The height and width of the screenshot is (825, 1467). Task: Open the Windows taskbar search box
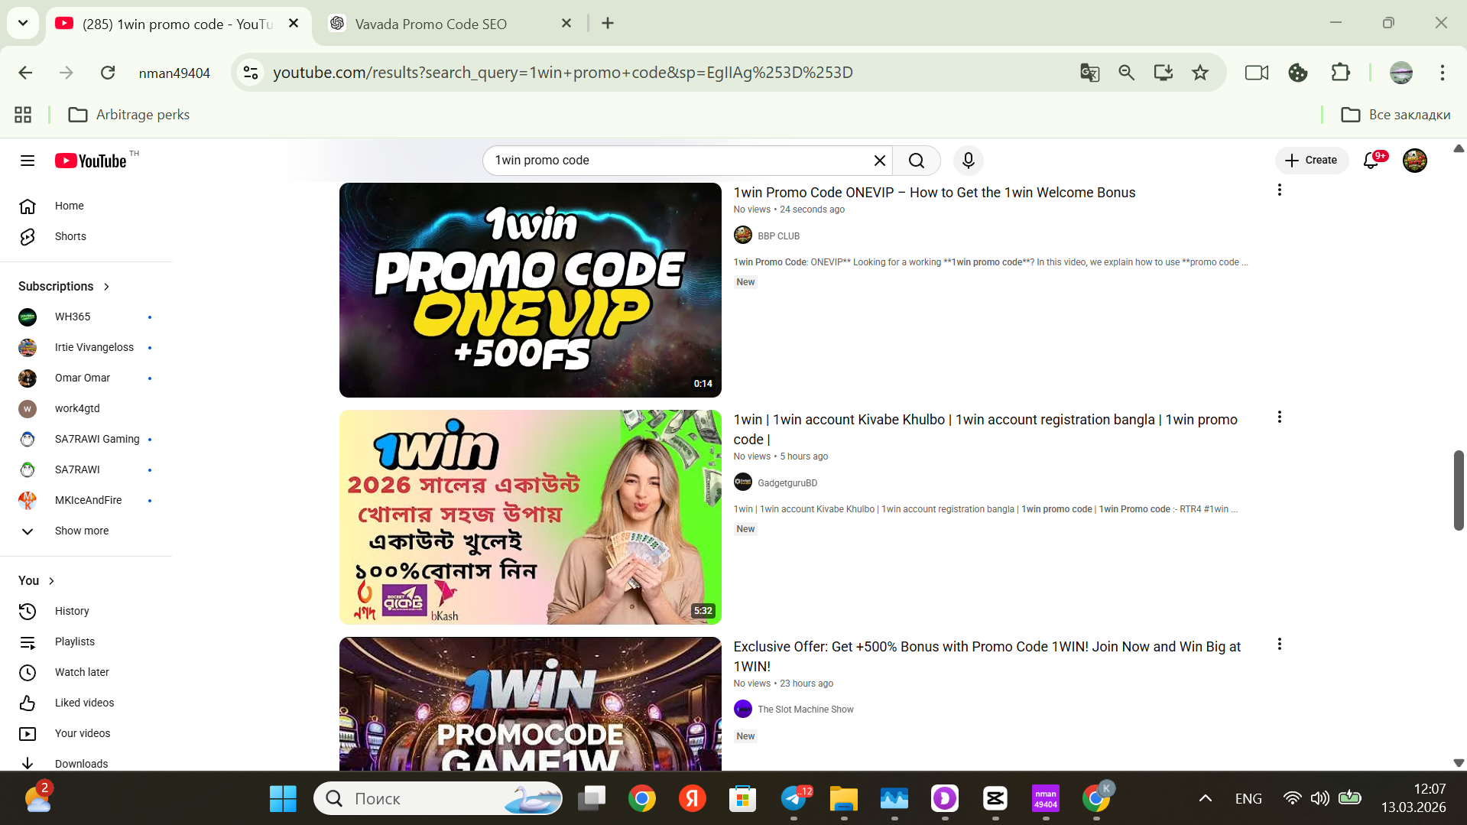pyautogui.click(x=438, y=798)
